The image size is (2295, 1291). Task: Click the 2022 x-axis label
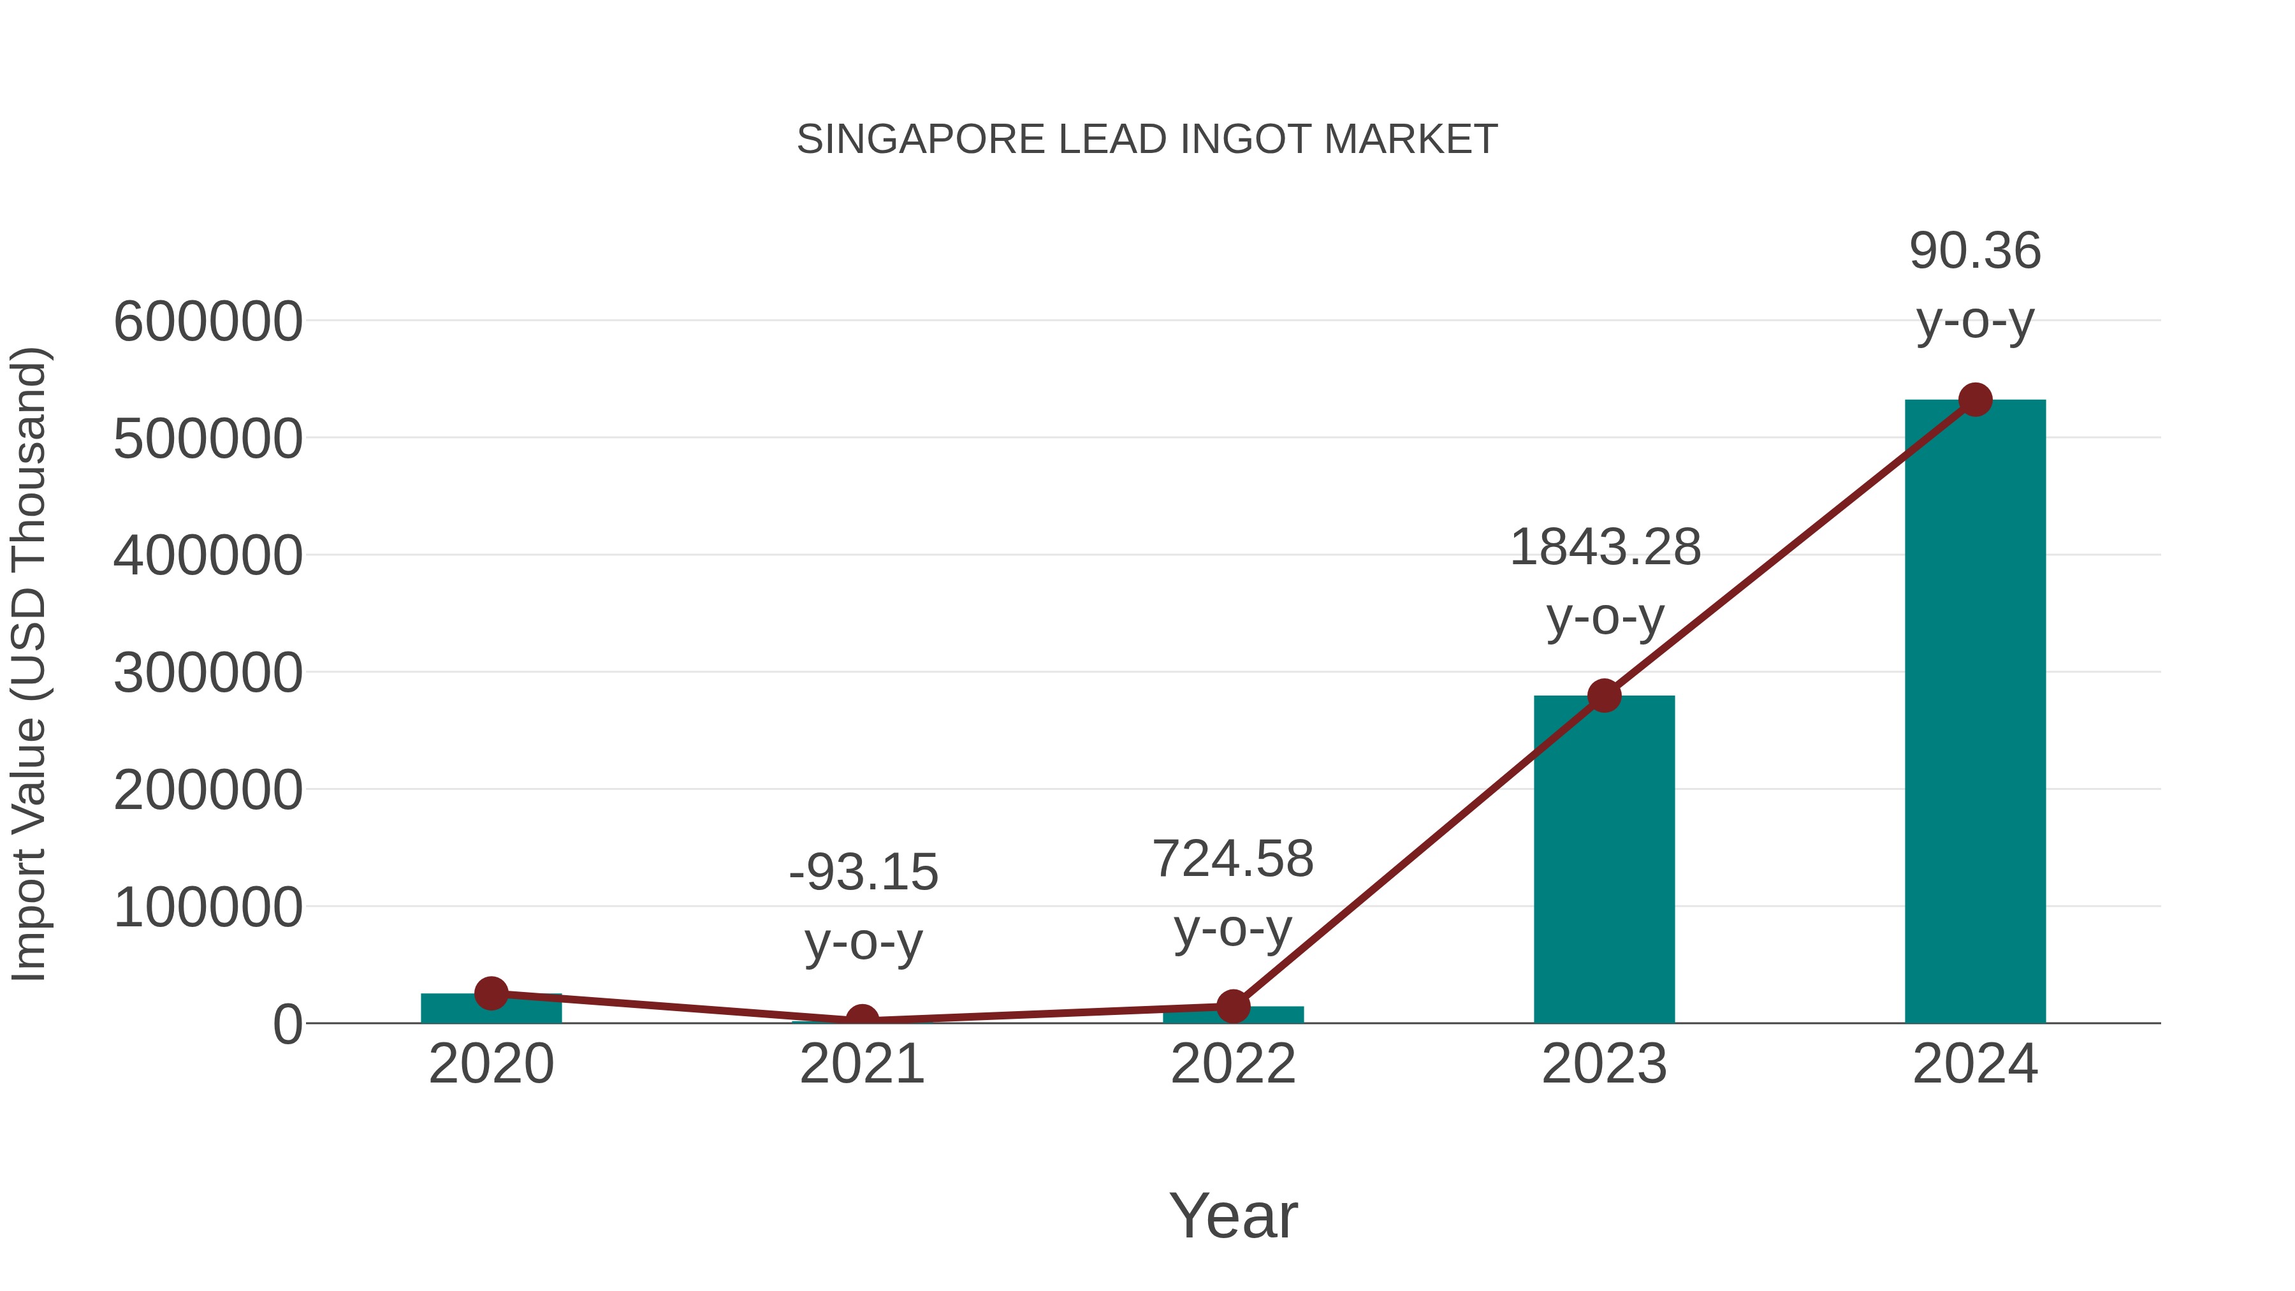(1233, 1064)
